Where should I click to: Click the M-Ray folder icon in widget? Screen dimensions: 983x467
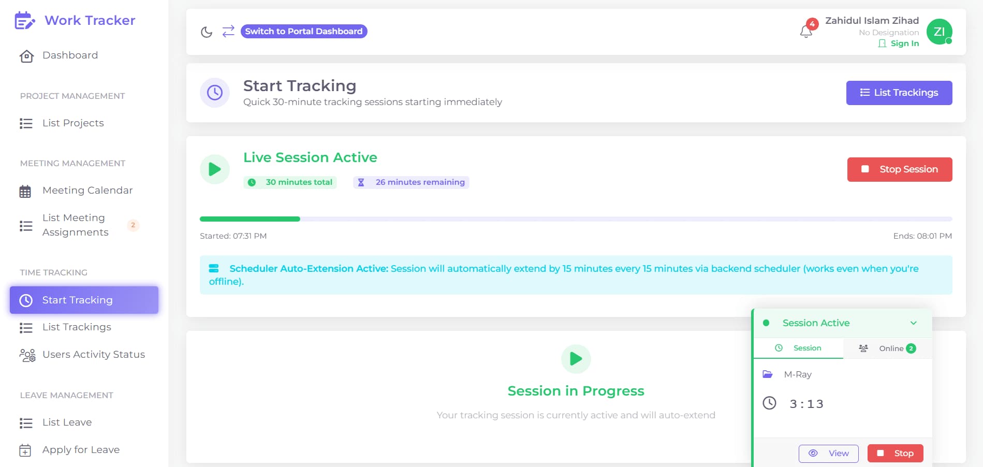[x=768, y=374]
